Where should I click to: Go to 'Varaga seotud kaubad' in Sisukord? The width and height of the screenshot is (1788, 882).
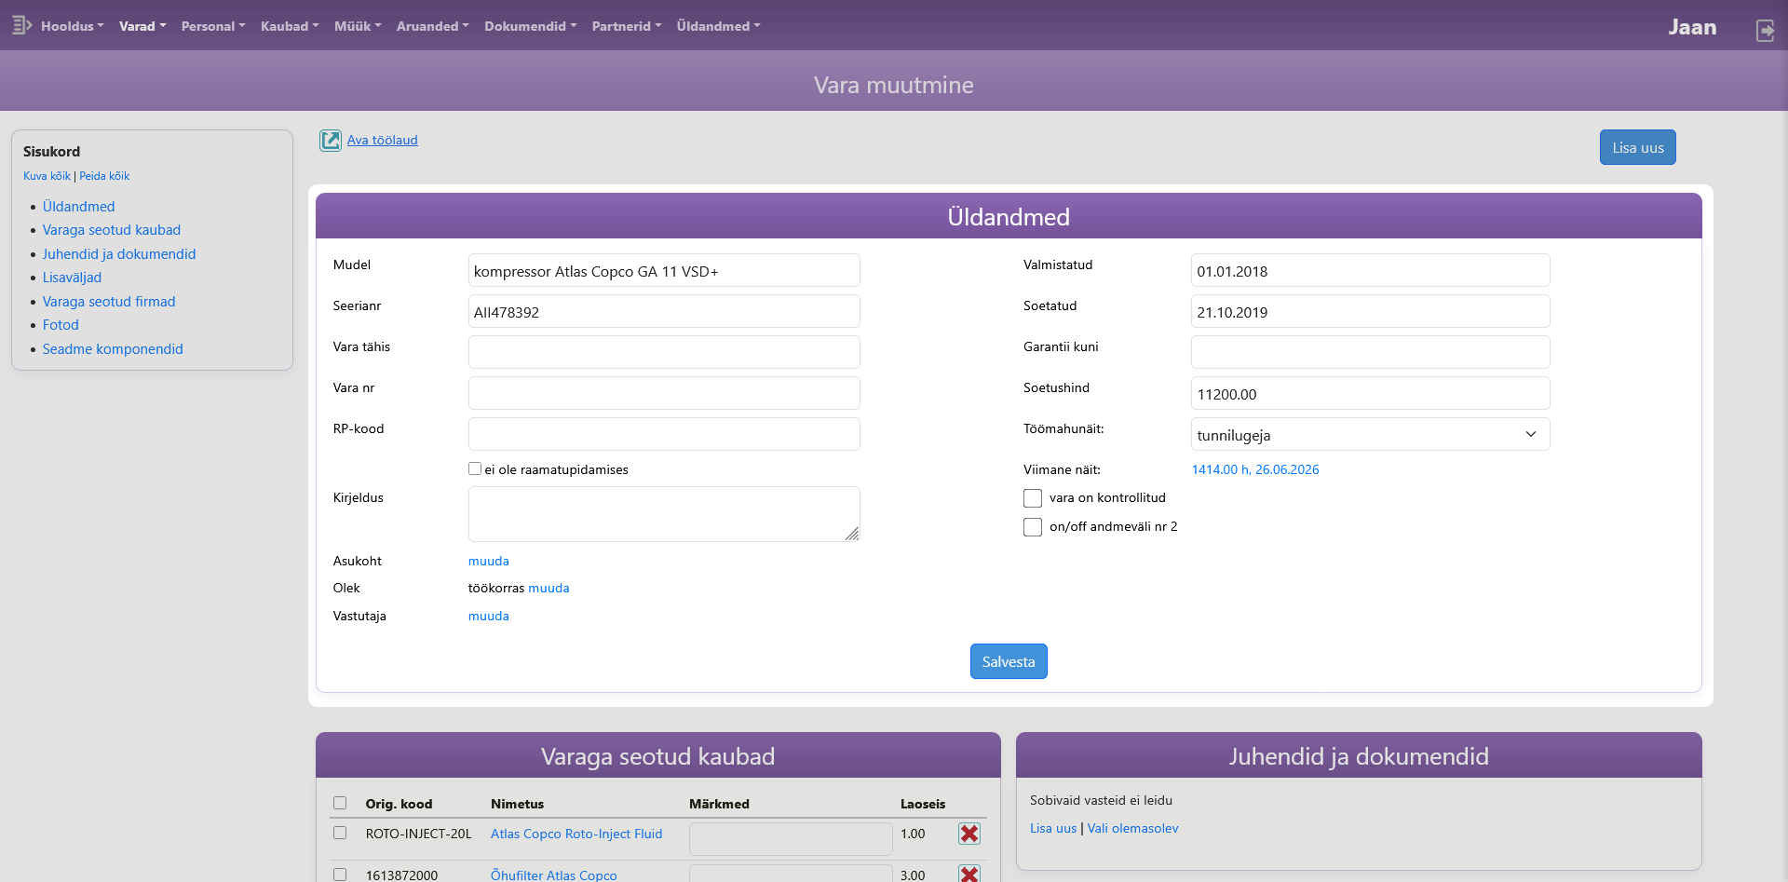(112, 230)
